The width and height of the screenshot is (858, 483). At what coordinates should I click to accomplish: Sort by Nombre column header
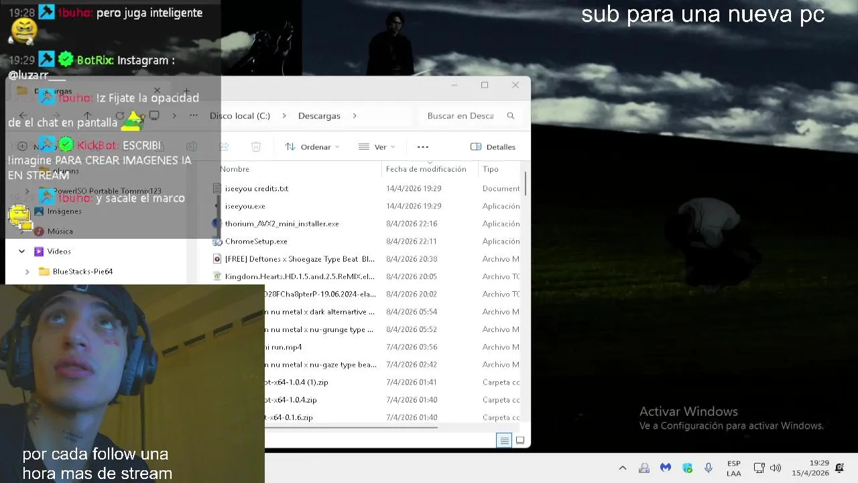(x=235, y=169)
